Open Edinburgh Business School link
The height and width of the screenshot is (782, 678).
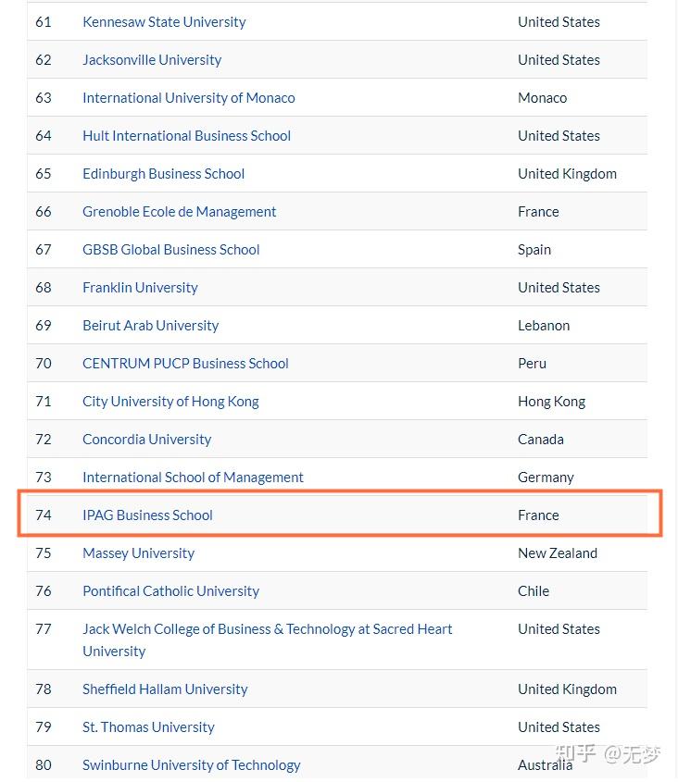coord(163,173)
